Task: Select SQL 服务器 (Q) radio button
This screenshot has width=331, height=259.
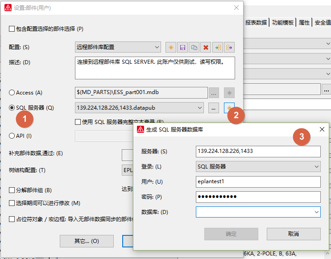Action: 12,108
